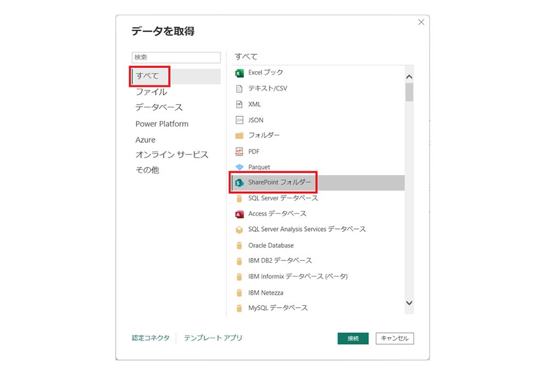Viewport: 548px width, 375px height.
Task: Choose the SQL Server データベース label
Action: (283, 198)
